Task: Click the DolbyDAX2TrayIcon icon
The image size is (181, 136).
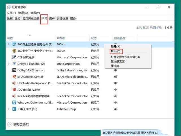Action: tap(14, 70)
